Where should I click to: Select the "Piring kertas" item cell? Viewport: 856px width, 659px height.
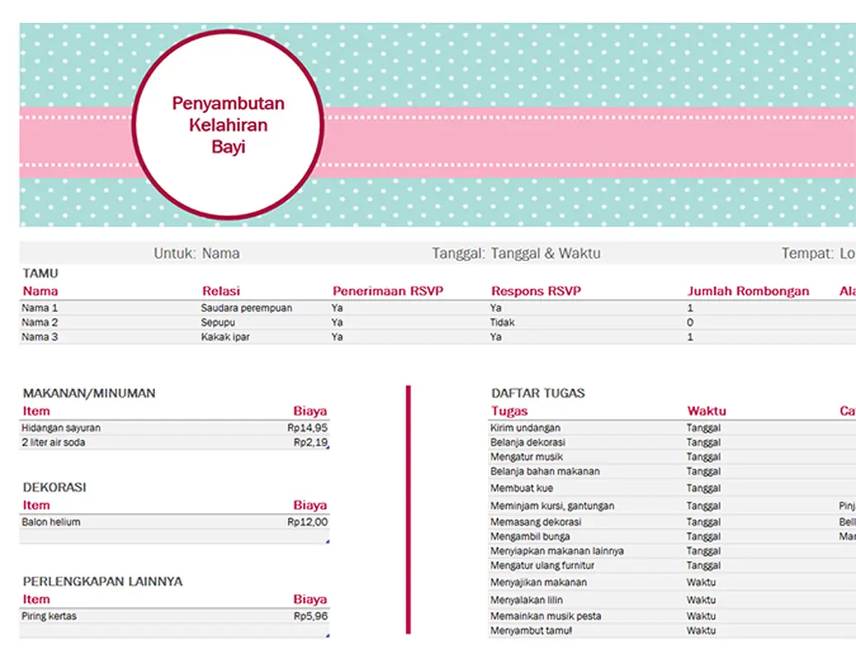51,616
